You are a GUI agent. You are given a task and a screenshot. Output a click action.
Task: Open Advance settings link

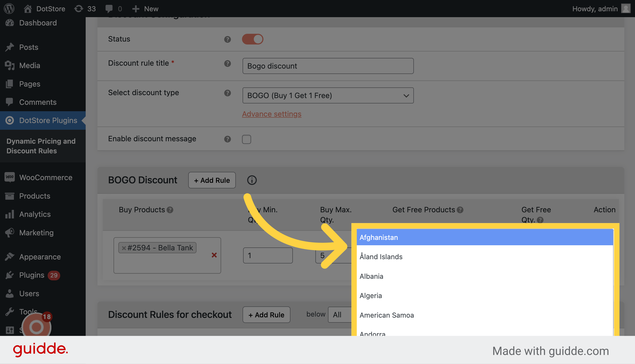click(272, 114)
